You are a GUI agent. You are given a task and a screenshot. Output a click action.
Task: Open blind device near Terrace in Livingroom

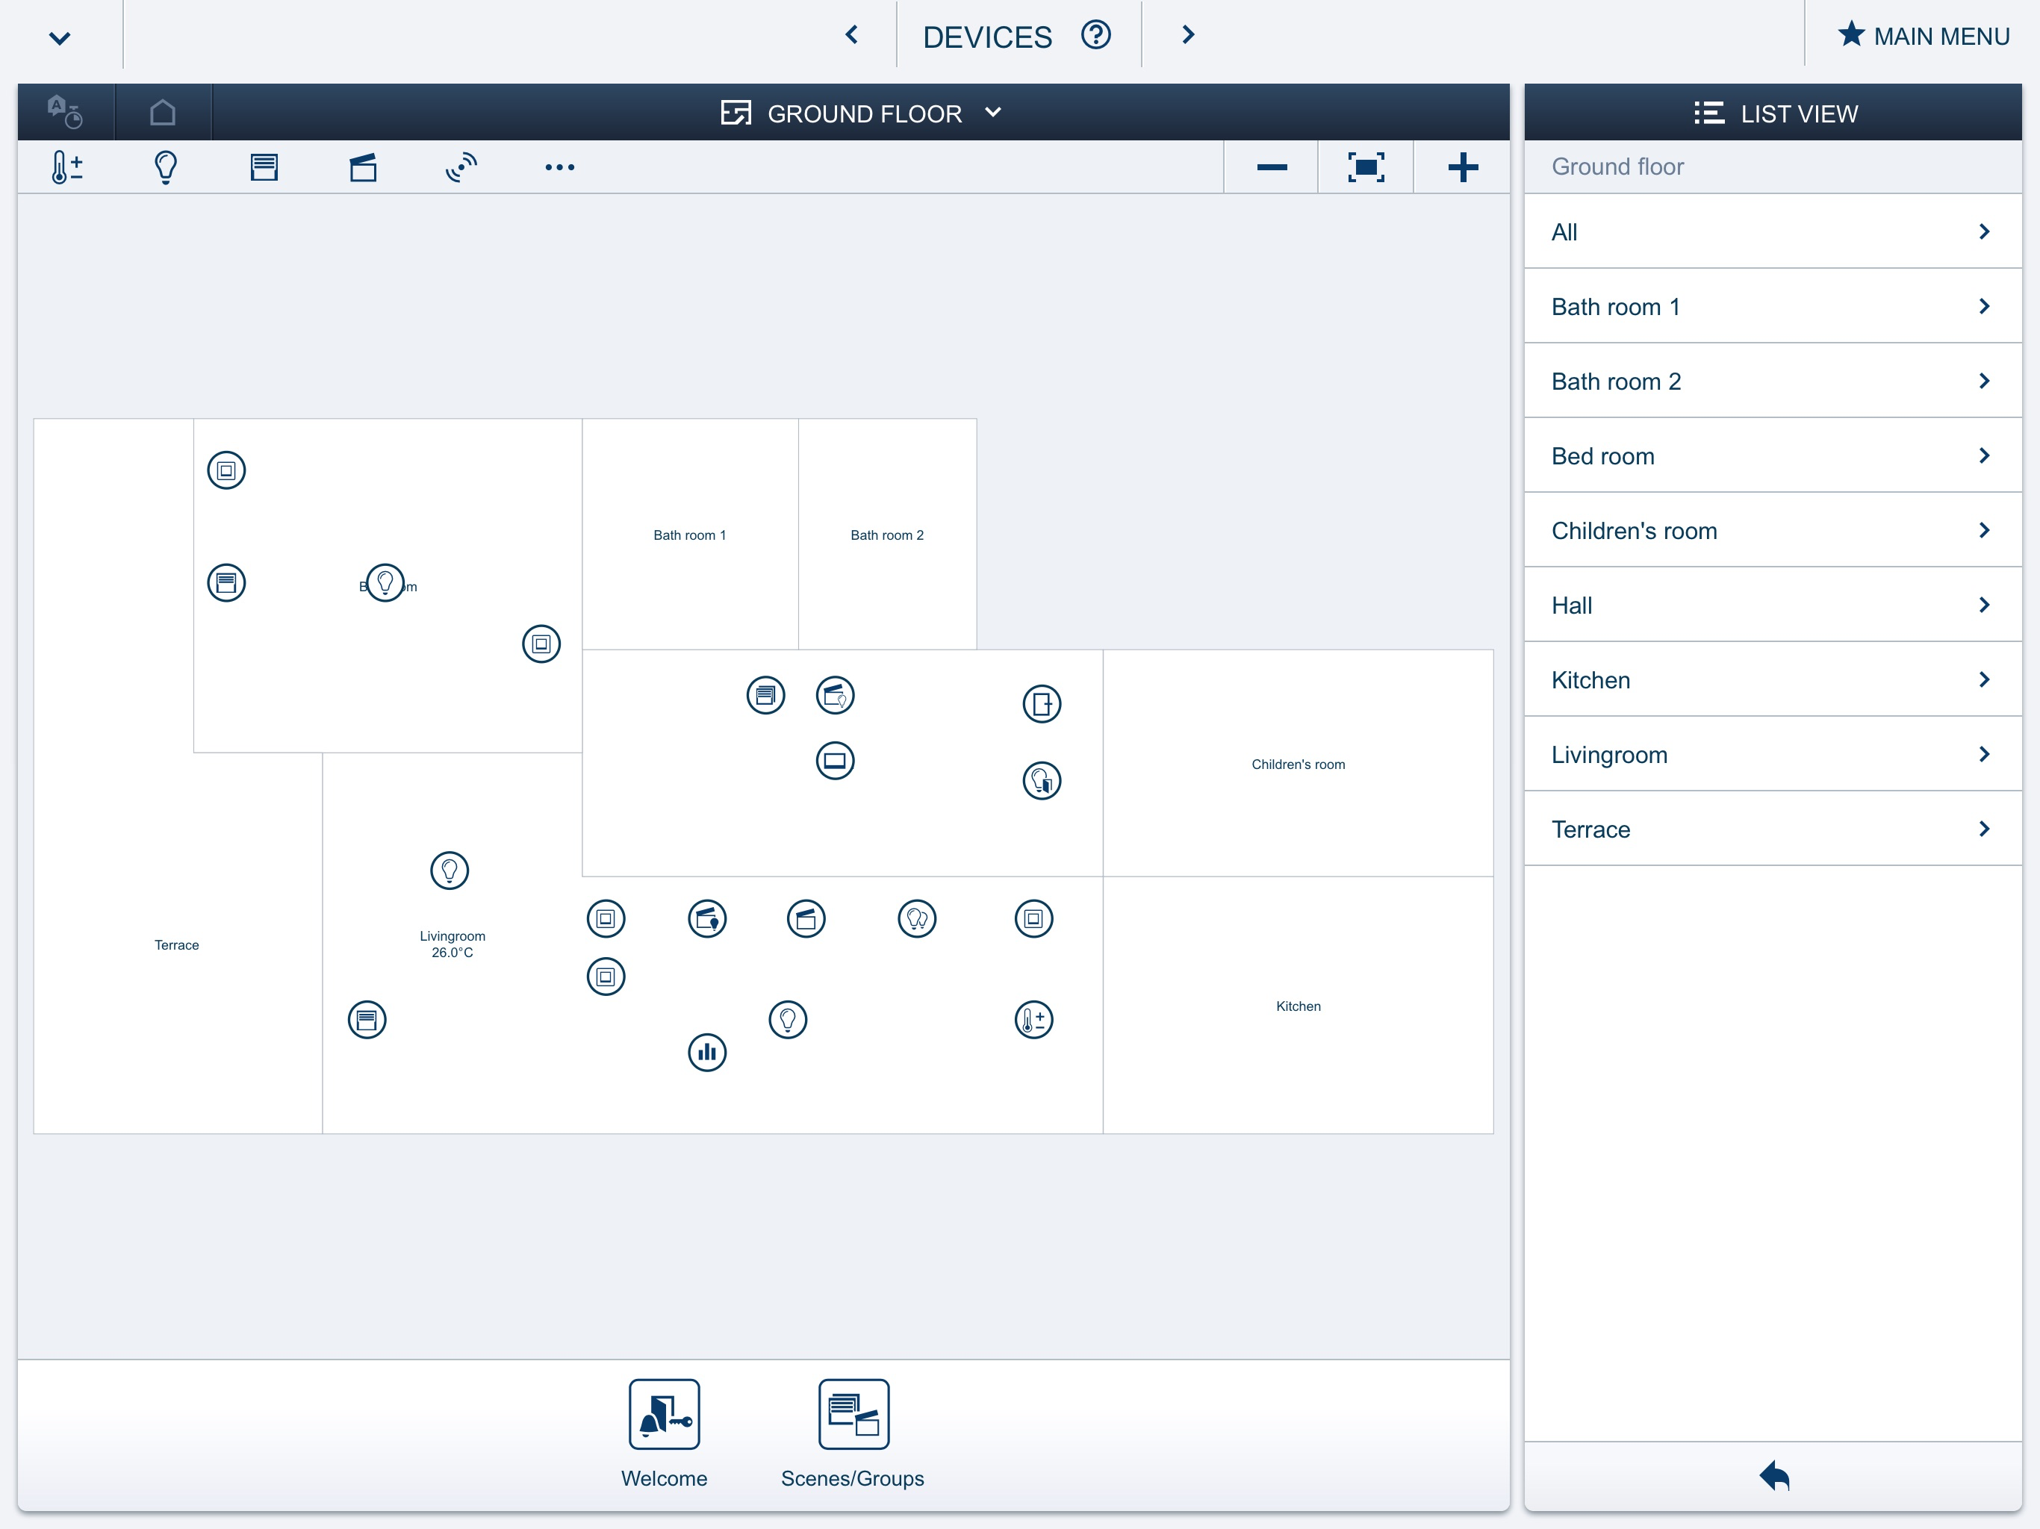click(367, 1020)
